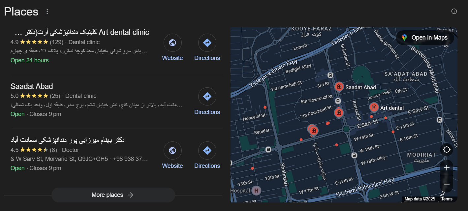Click Directions icon for Saadat Abad clinic

click(207, 97)
